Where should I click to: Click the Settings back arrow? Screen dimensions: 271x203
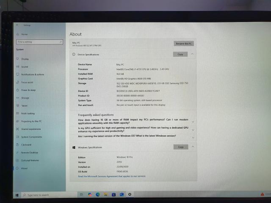coord(17,25)
